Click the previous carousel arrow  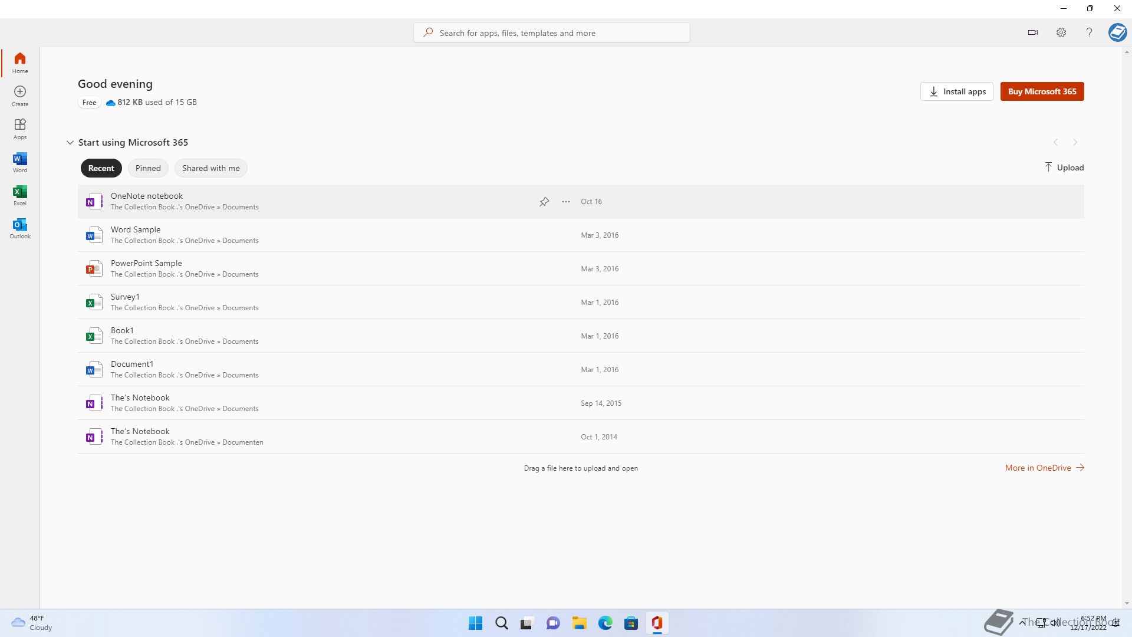(x=1055, y=142)
